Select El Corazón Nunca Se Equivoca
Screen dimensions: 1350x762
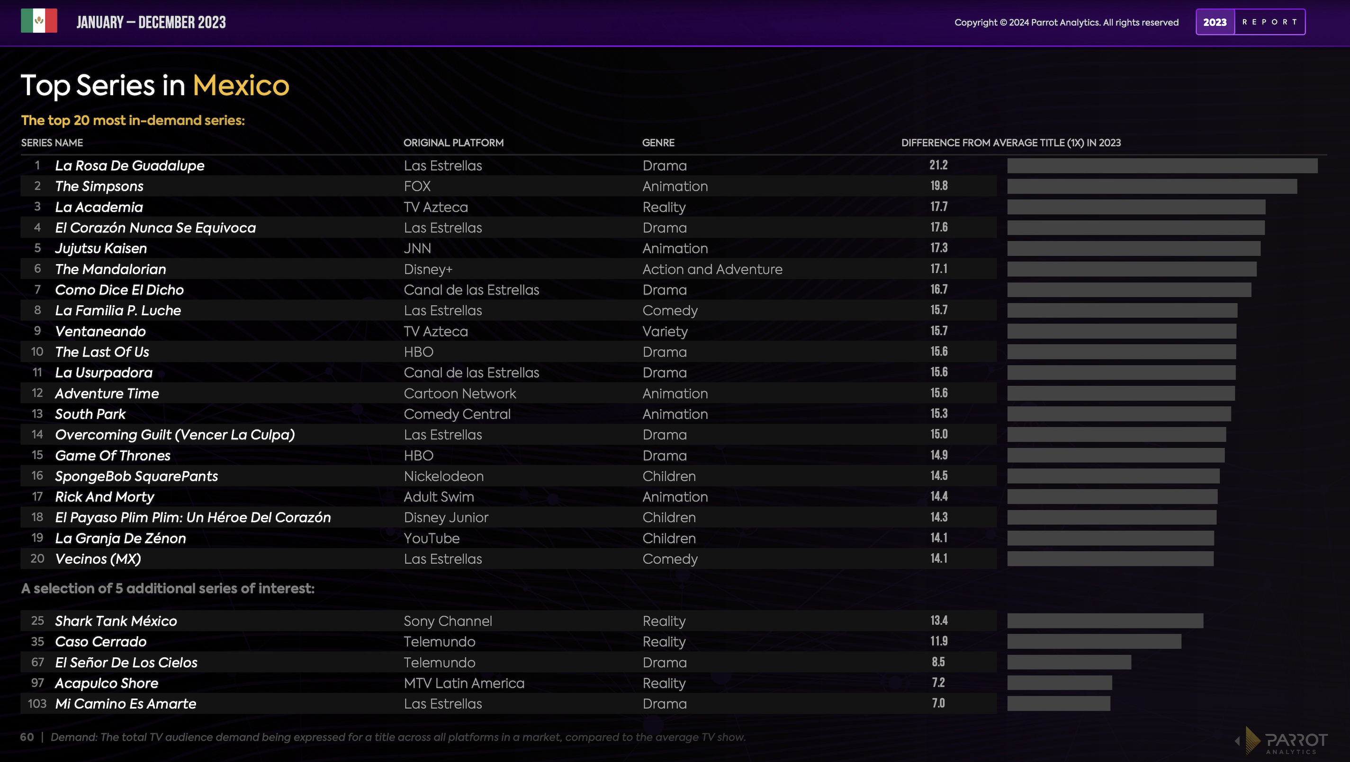point(155,227)
